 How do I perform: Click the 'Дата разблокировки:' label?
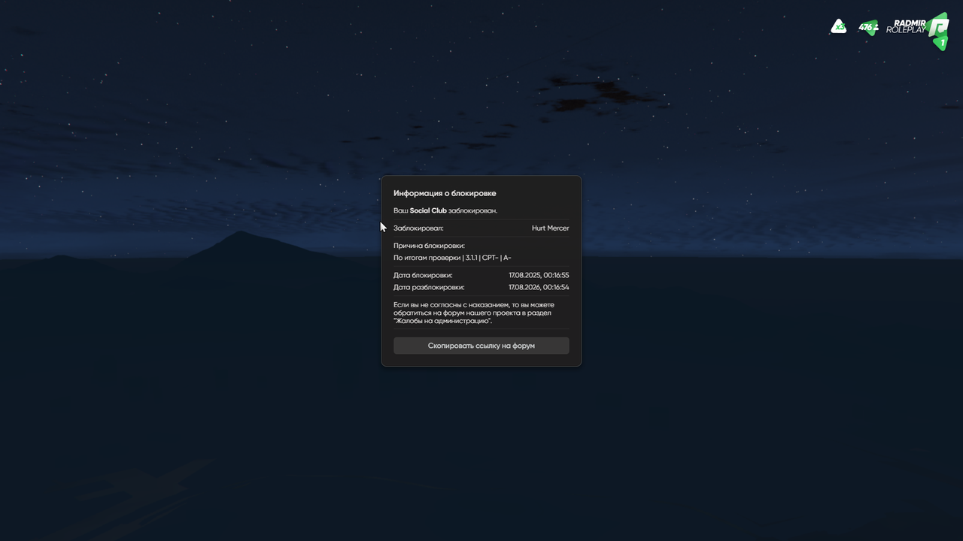point(429,287)
